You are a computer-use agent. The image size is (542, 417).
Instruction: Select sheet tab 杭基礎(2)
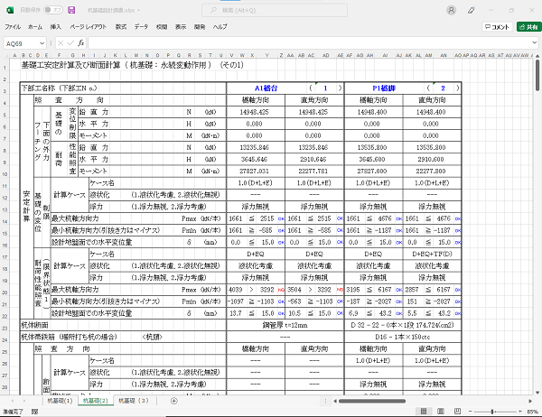[96, 401]
